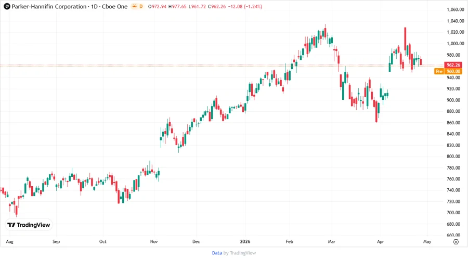Click the 740.00 price axis label

453,190
